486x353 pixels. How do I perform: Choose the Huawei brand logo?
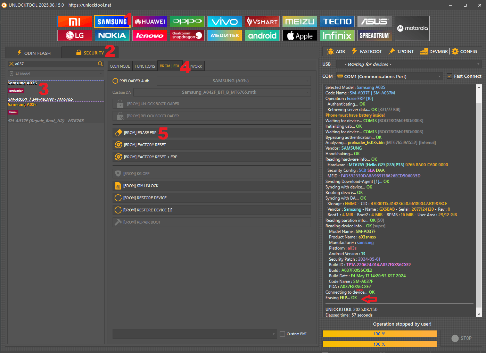tap(150, 22)
